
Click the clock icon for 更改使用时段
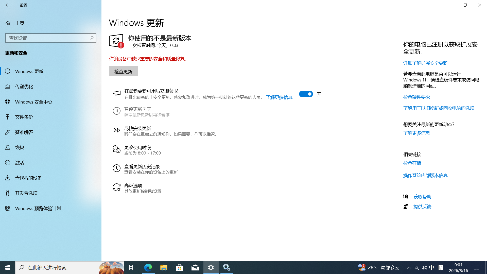point(117,149)
